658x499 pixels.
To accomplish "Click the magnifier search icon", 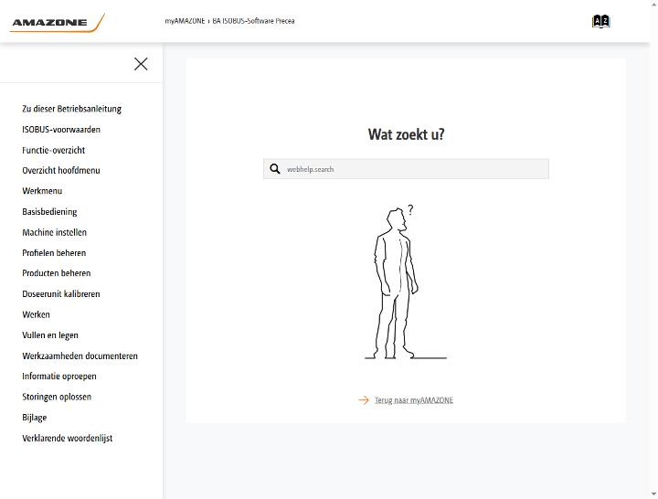I will pyautogui.click(x=275, y=169).
